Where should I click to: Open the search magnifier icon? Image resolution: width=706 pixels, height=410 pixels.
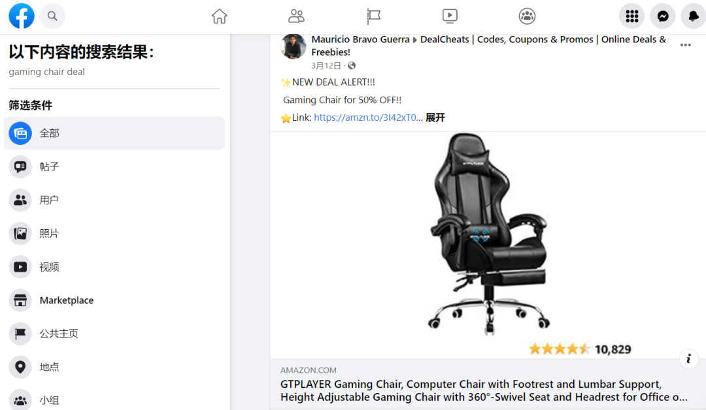(52, 16)
